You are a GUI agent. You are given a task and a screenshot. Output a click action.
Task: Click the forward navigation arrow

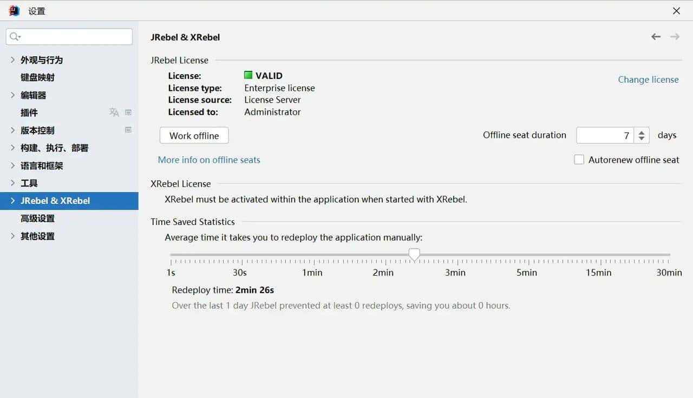click(675, 37)
